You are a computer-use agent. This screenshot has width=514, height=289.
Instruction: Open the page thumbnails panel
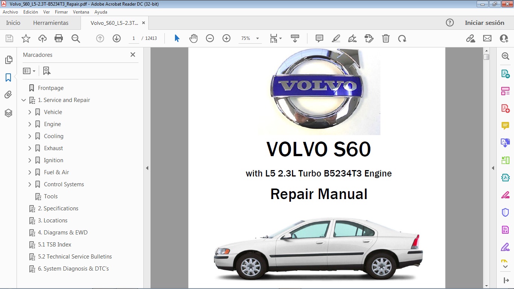click(x=8, y=60)
